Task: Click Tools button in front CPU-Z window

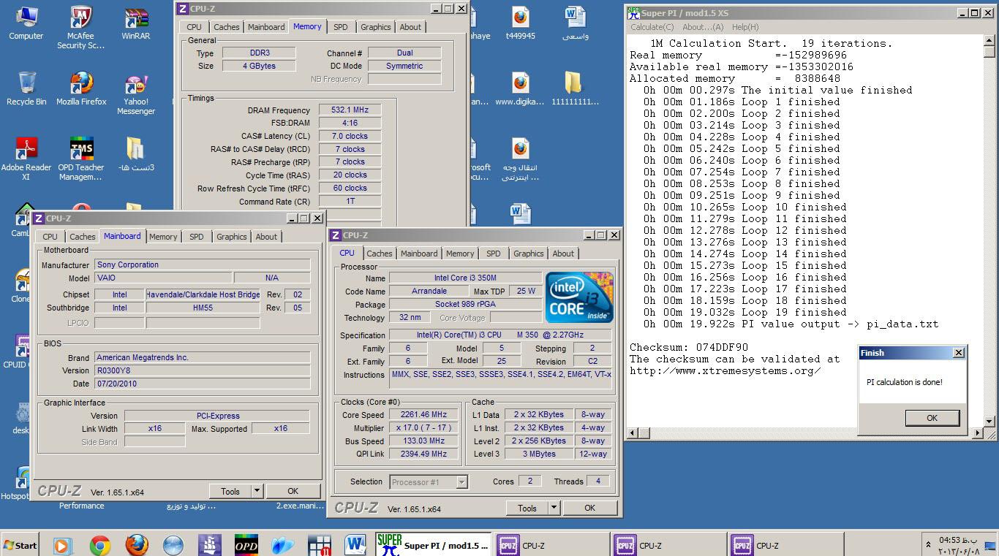Action: (x=527, y=508)
